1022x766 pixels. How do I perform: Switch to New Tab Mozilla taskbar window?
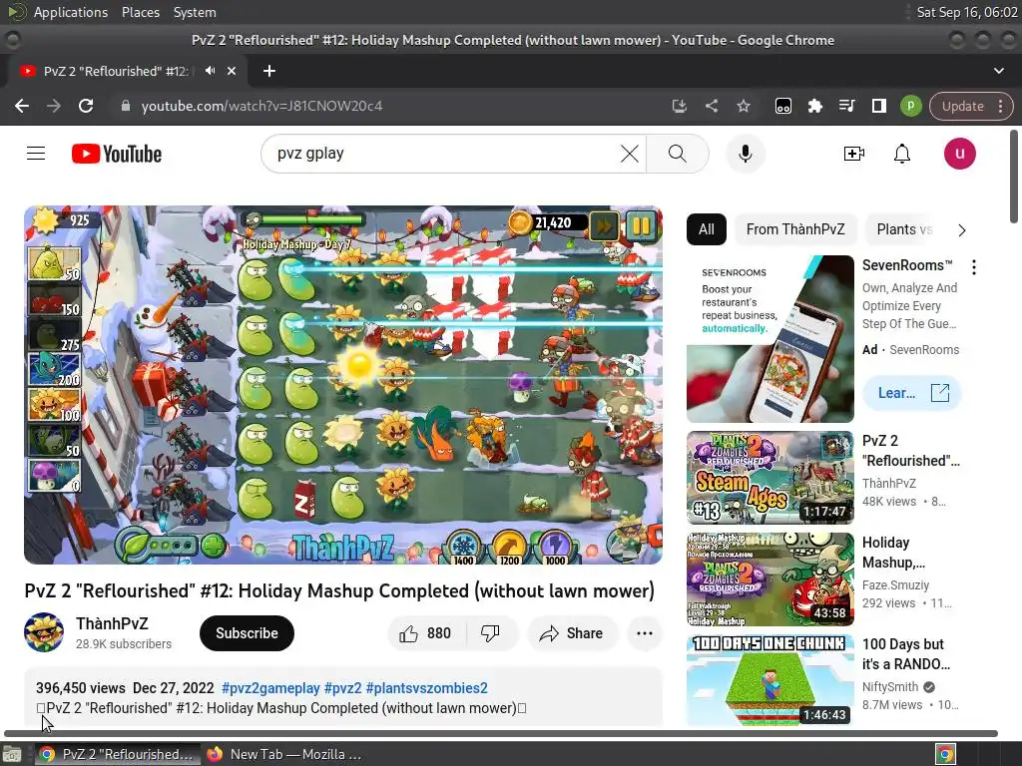click(x=284, y=754)
